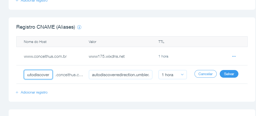Click Adicionar registro link above the CNAME section

[x=34, y=1]
